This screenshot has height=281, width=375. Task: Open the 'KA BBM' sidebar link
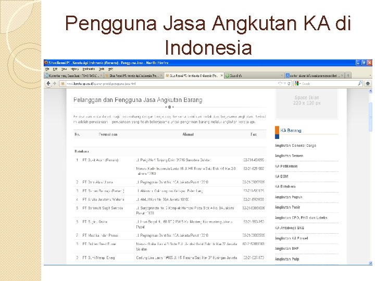281,176
